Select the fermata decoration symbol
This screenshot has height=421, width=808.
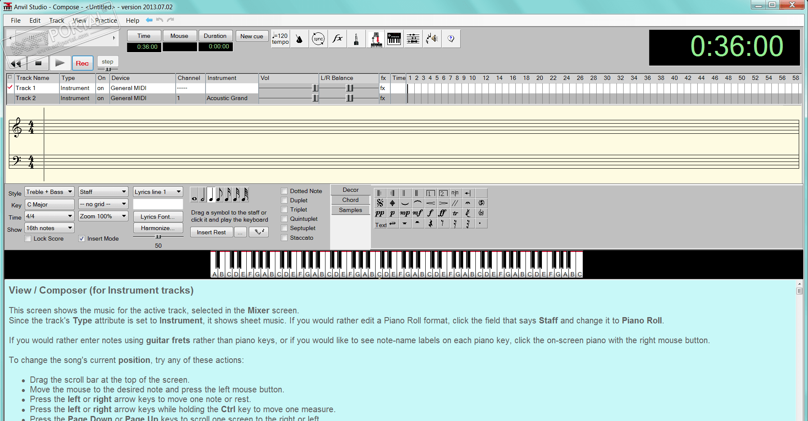[x=468, y=203]
